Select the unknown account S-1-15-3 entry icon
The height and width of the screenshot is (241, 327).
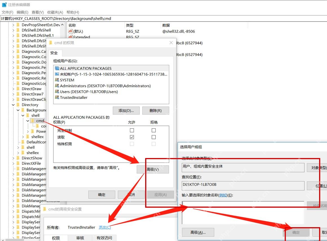point(57,74)
